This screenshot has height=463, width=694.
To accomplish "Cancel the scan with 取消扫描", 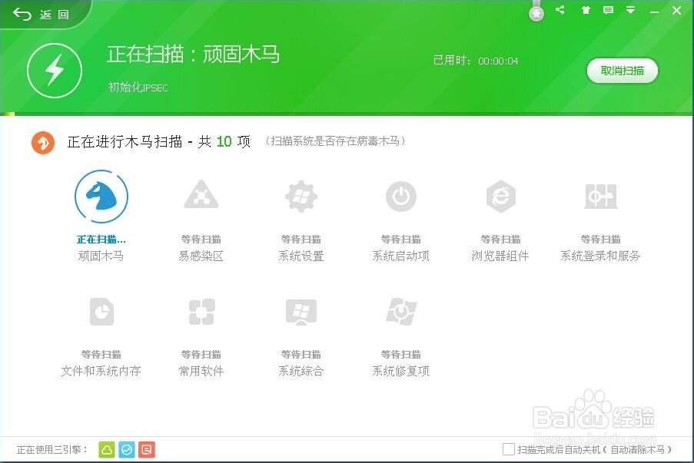I will point(622,71).
